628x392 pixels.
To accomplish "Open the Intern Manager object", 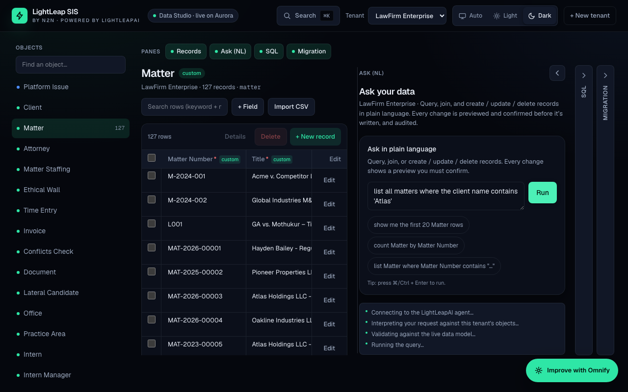I will point(71,375).
